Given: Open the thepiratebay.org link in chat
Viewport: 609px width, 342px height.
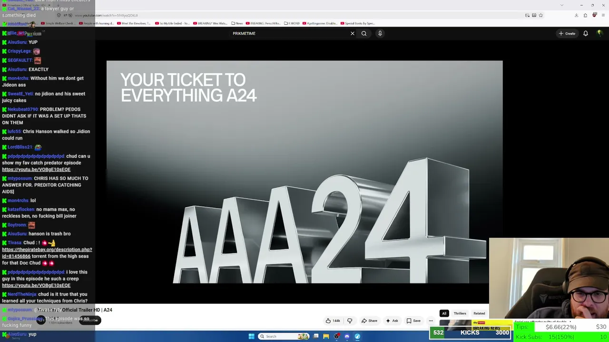Looking at the screenshot, I should point(47,253).
